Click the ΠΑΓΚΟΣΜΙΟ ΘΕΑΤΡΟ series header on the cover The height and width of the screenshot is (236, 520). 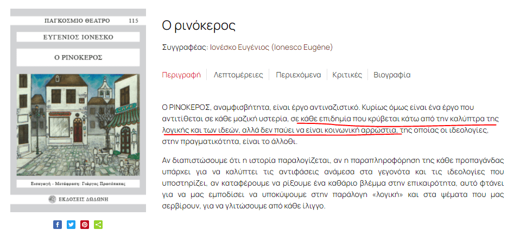77,21
